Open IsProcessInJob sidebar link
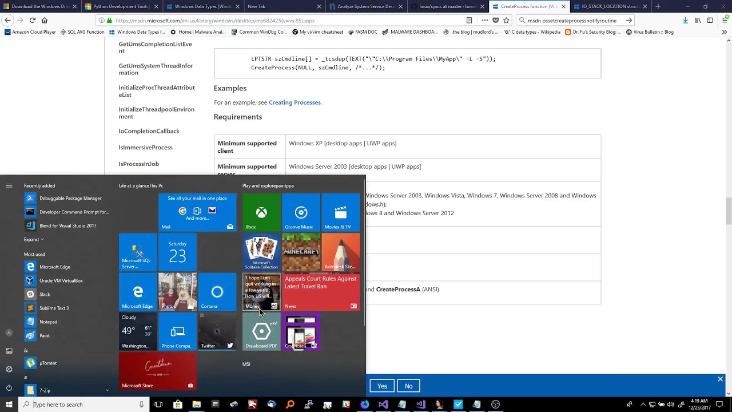The width and height of the screenshot is (732, 412). (139, 164)
